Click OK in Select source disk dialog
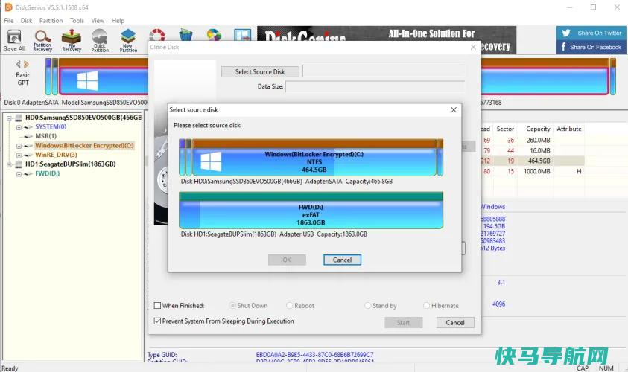This screenshot has width=628, height=372. click(287, 260)
